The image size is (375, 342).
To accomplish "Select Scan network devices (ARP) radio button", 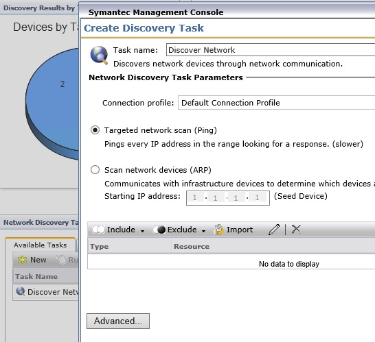I will [x=95, y=170].
